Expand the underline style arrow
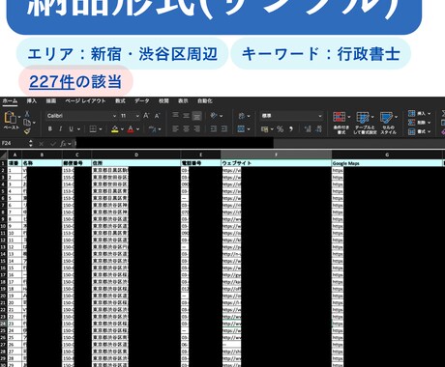Viewport: 445px width, 367px height. (x=78, y=129)
